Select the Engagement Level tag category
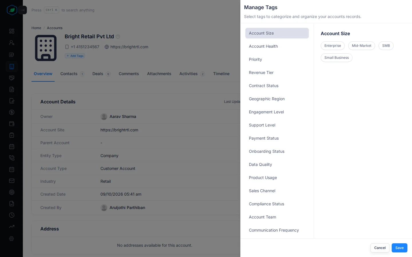The image size is (412, 257). tap(277, 112)
